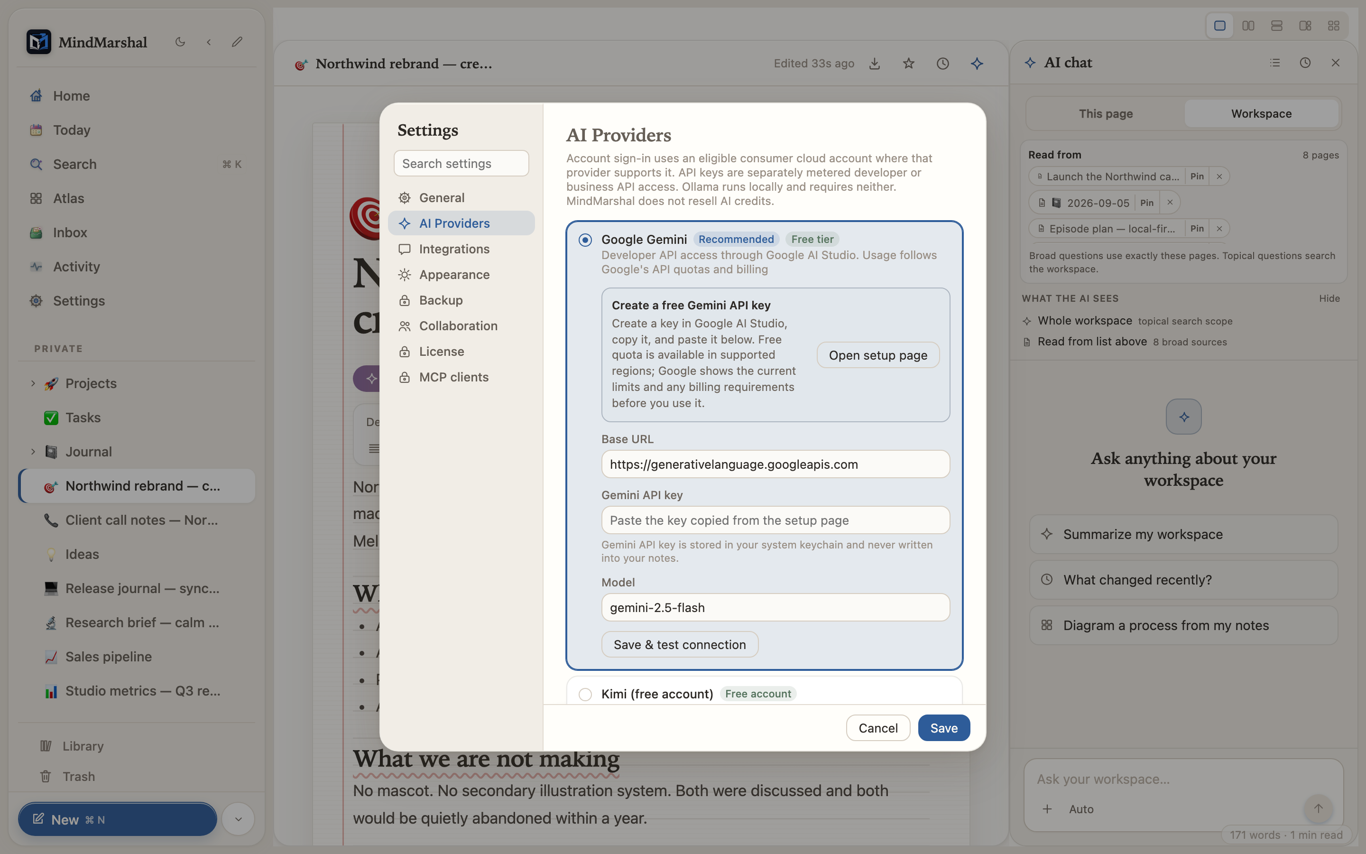Click the download icon in page header
The width and height of the screenshot is (1366, 854).
[x=874, y=63]
